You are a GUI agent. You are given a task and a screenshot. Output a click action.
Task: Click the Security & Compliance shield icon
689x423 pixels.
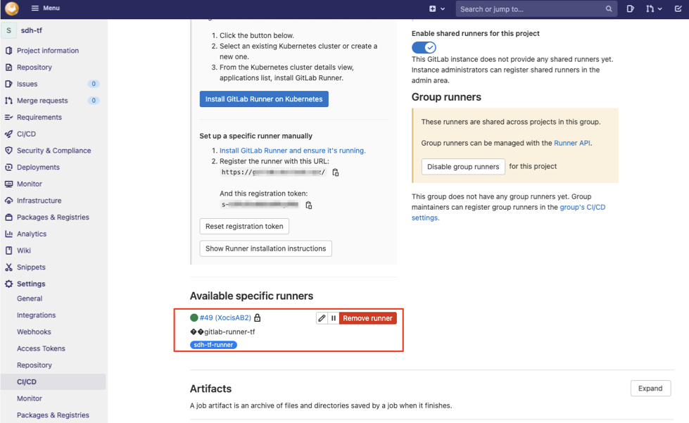pyautogui.click(x=8, y=151)
